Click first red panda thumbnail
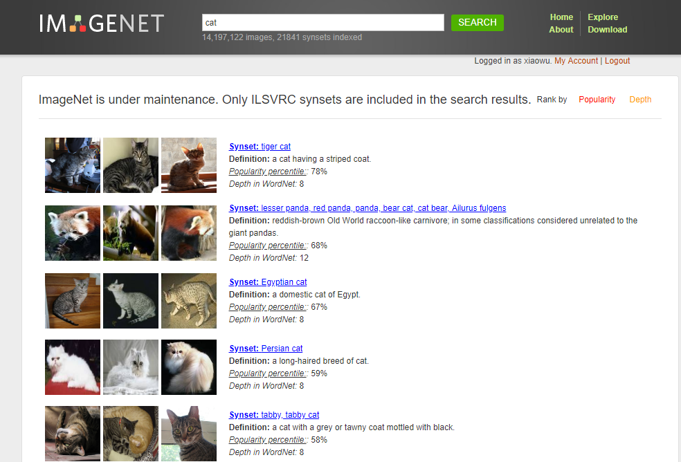The image size is (681, 462). click(73, 233)
